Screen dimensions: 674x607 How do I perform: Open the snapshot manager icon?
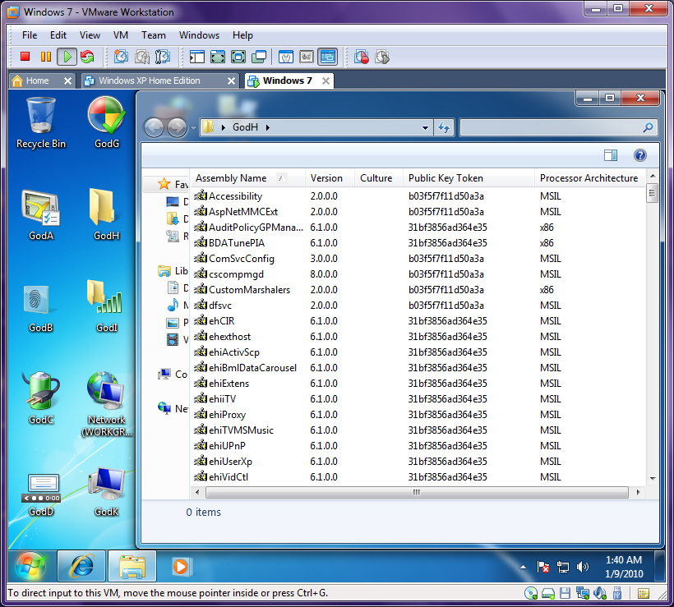point(163,57)
